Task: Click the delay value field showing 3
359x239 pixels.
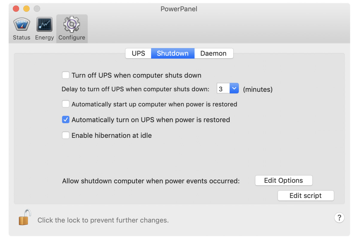Action: (223, 89)
